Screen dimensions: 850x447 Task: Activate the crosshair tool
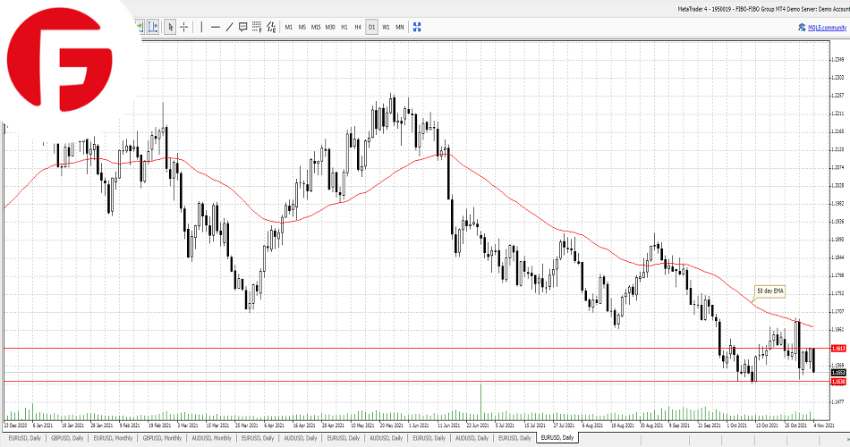click(x=184, y=27)
